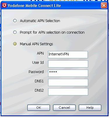Click the DNS1 label
Viewport: 110px width, 118px height.
39,81
